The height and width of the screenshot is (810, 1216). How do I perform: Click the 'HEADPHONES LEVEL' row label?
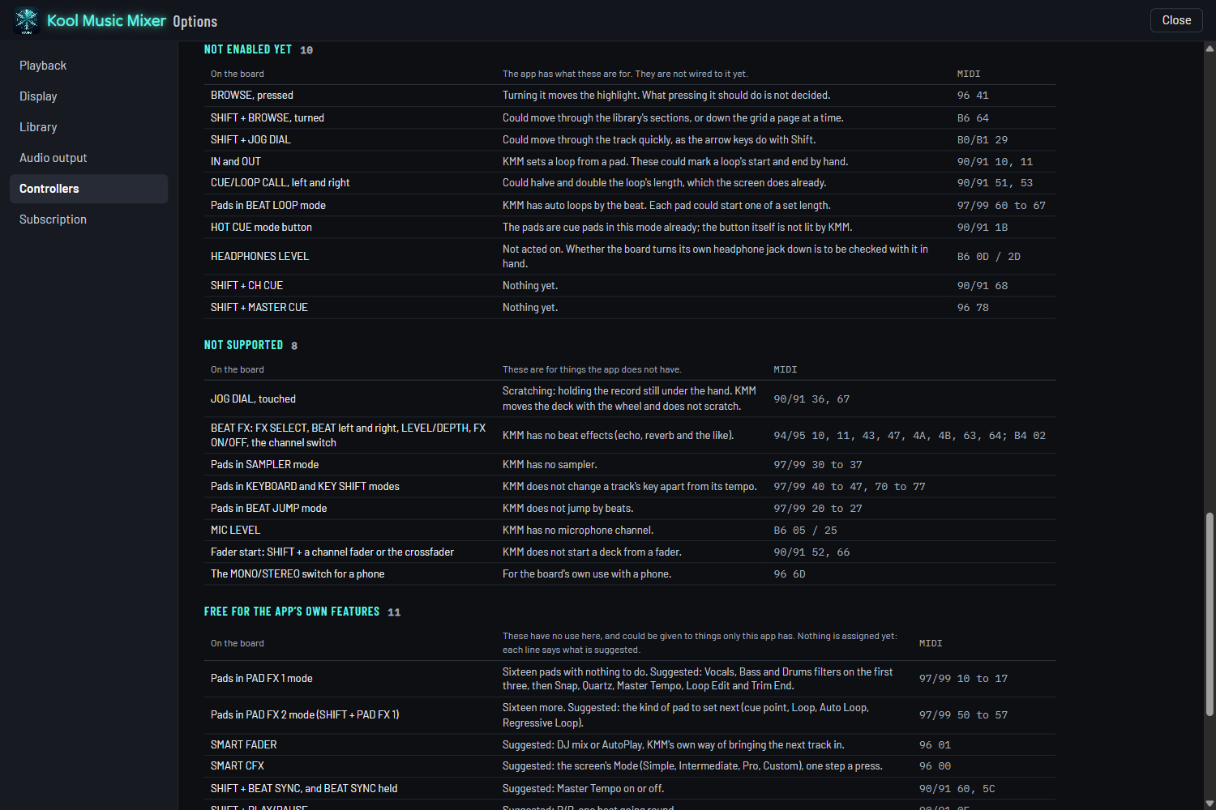pyautogui.click(x=260, y=257)
